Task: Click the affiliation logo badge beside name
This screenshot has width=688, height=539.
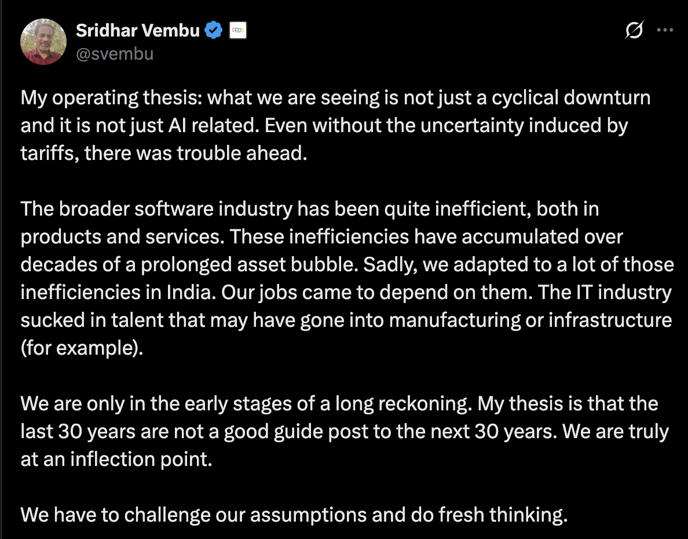Action: [x=238, y=31]
